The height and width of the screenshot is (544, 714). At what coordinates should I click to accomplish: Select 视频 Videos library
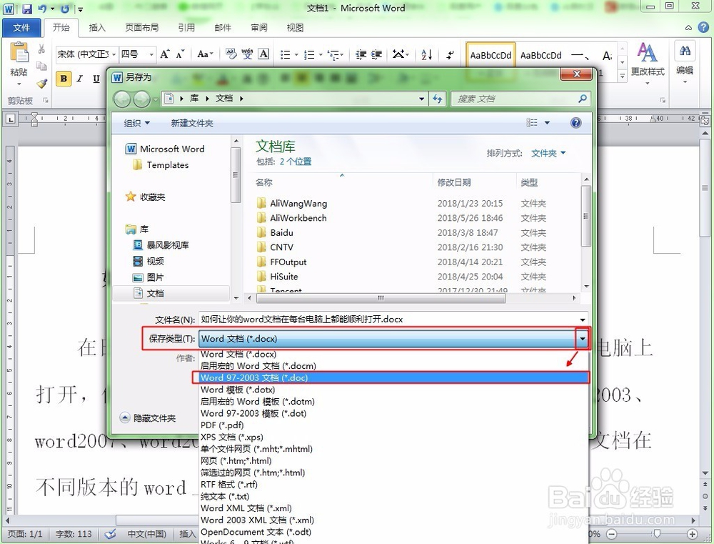click(x=155, y=262)
